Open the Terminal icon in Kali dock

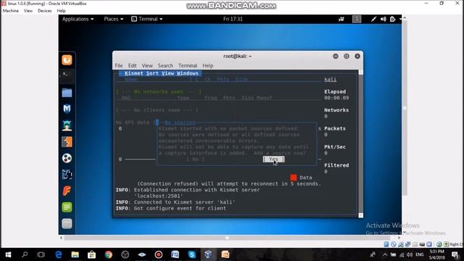pos(67,76)
